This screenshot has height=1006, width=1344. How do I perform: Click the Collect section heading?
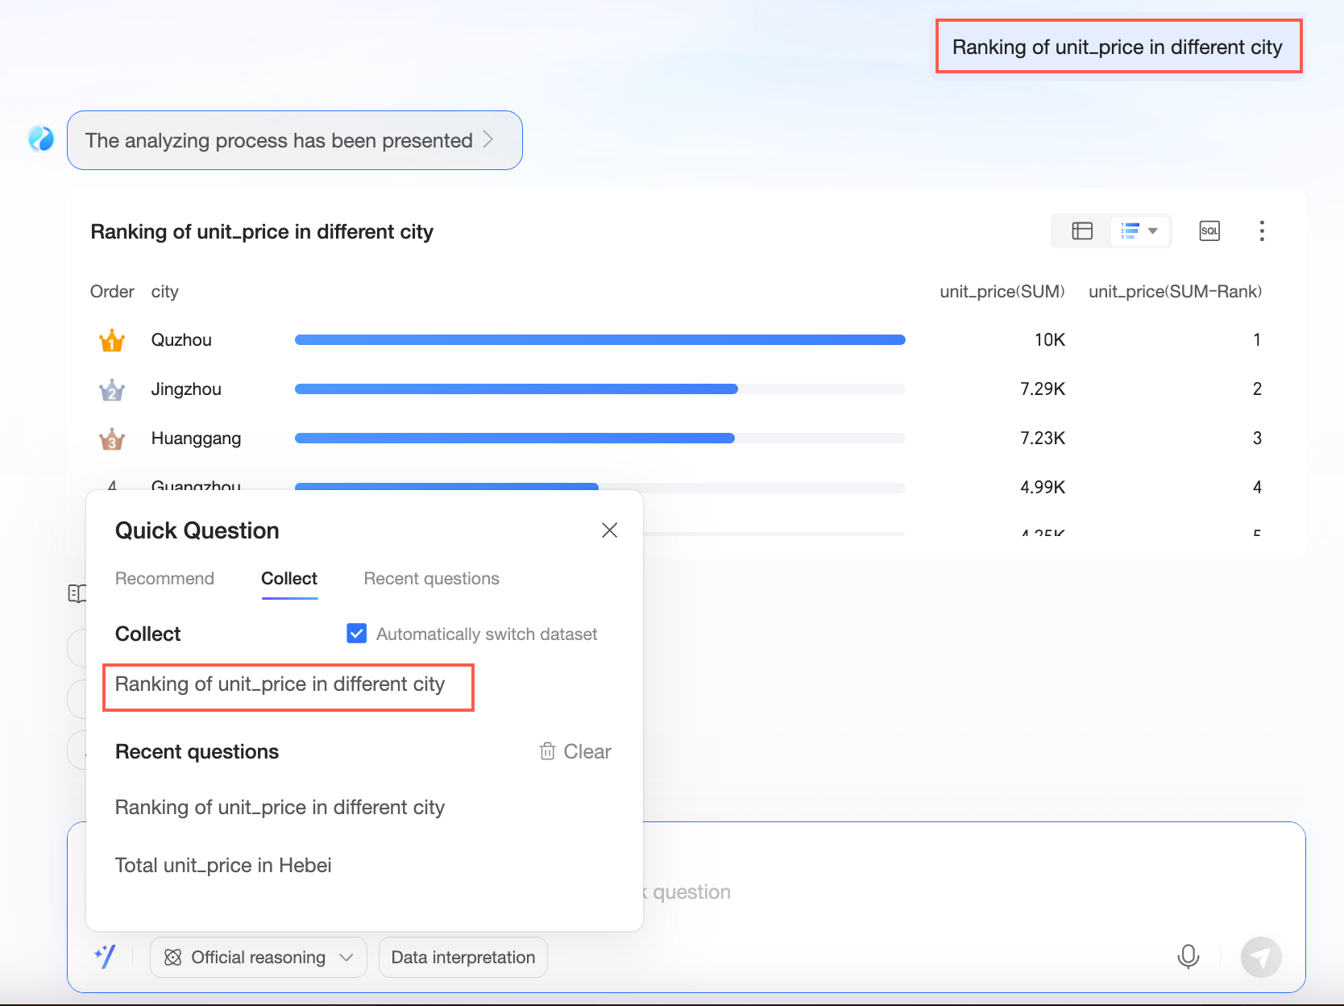[148, 634]
